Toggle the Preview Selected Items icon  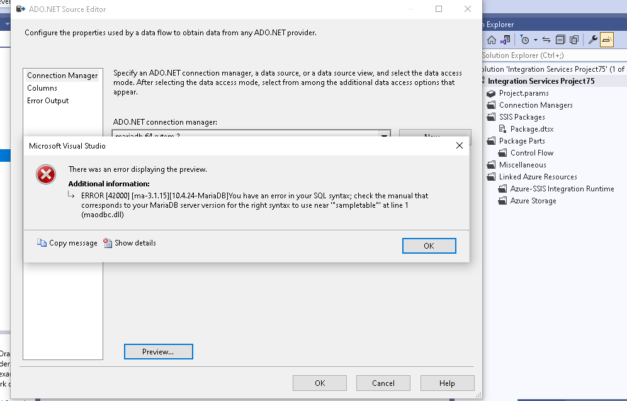point(607,40)
